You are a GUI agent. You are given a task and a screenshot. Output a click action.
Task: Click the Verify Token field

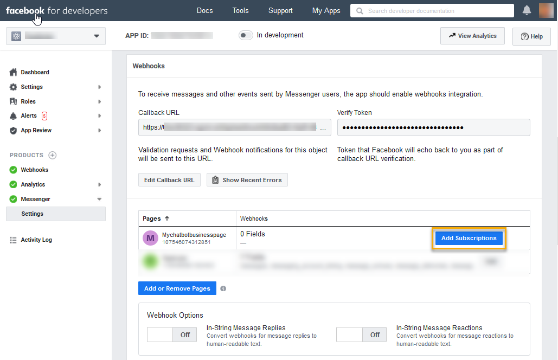click(433, 127)
